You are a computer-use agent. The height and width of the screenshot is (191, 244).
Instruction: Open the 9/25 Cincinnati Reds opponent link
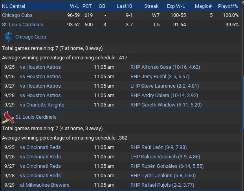click(40, 147)
